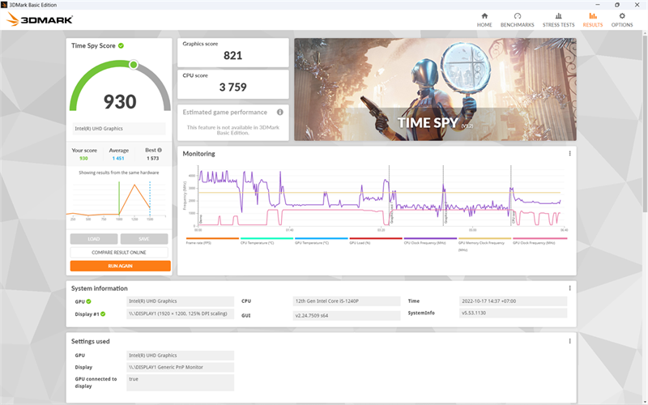The image size is (648, 405).
Task: Click the green validation check beside Time Spy Score
Action: pos(121,45)
